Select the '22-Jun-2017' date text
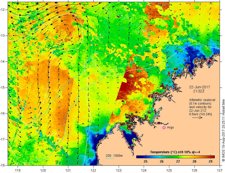This screenshot has height=173, width=225. click(200, 87)
